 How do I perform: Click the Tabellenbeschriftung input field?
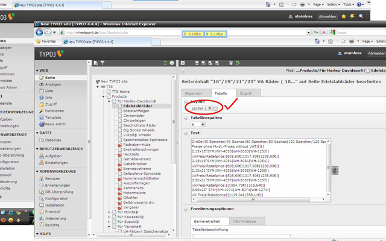pos(242,236)
